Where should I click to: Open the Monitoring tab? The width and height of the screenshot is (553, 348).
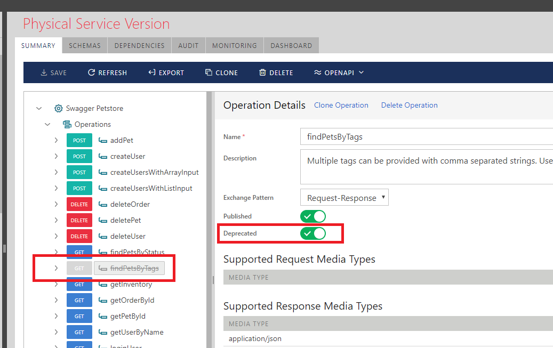pyautogui.click(x=234, y=45)
